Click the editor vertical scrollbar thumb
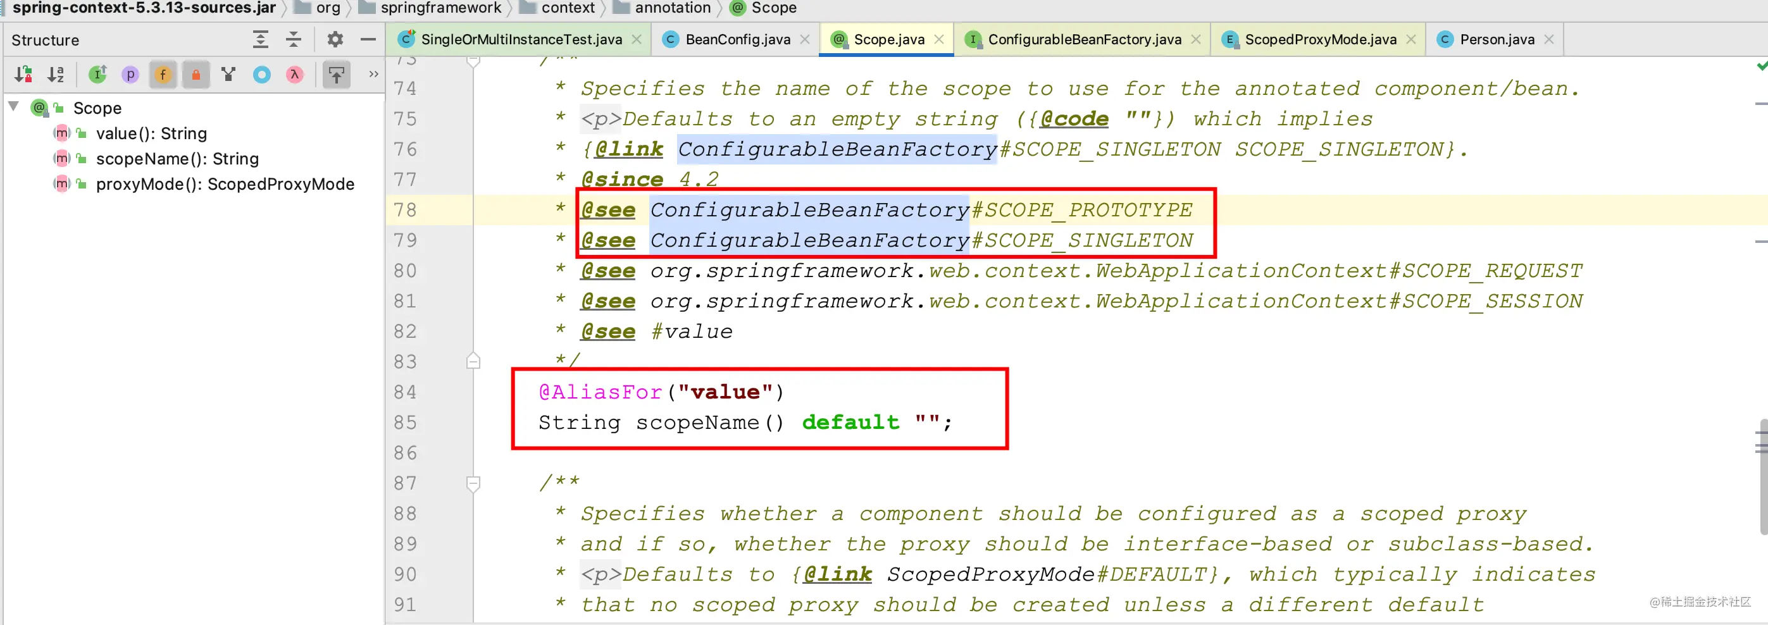Viewport: 1768px width, 625px height. point(1763,477)
